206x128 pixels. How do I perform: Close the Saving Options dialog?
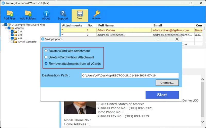click(x=177, y=39)
